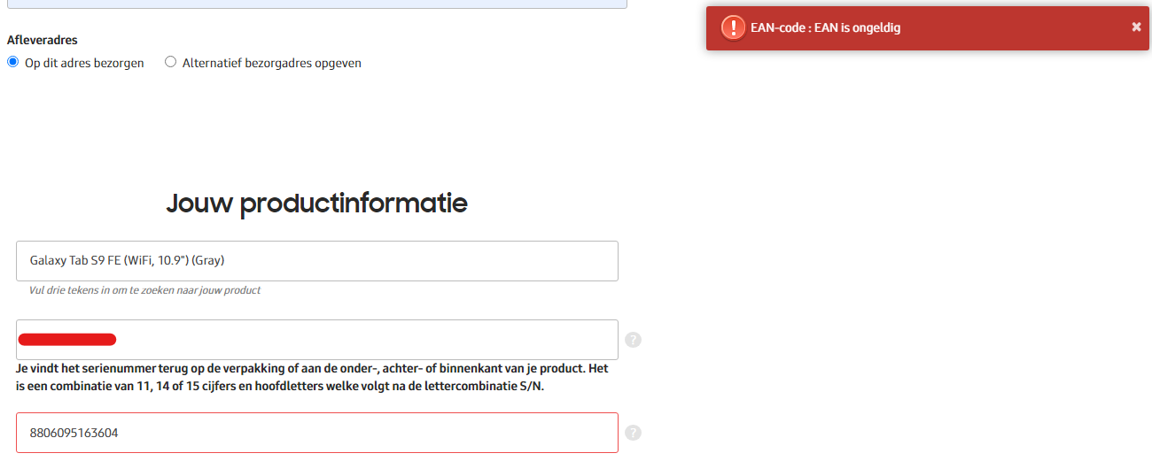
Task: Click the 'Jouw productinformatie' heading
Action: [316, 204]
